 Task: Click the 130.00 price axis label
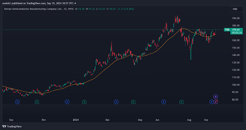click(x=236, y=63)
